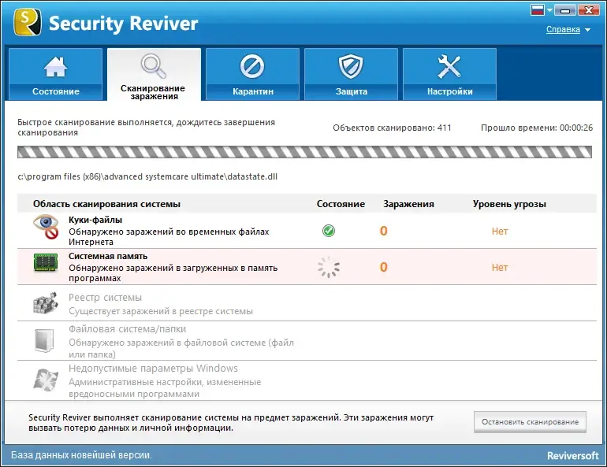The width and height of the screenshot is (607, 467).
Task: Click the prohibition icon for Карантин
Action: [x=252, y=66]
